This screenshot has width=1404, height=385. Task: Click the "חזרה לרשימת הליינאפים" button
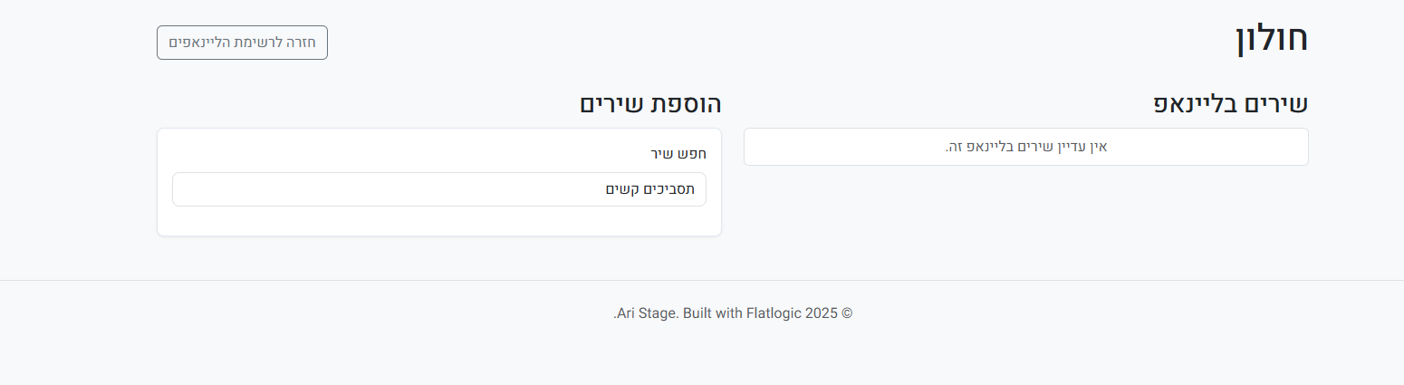(242, 43)
